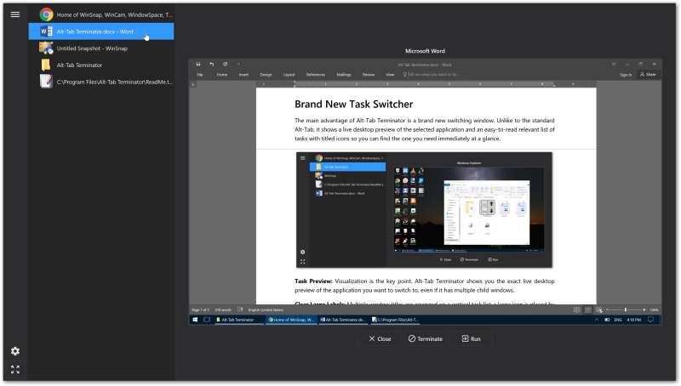Click the Alt-Tab Terminator folder icon
Image resolution: width=681 pixels, height=386 pixels.
pyautogui.click(x=46, y=65)
